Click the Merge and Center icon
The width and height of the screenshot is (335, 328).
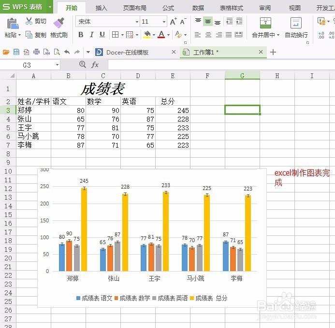[265, 23]
